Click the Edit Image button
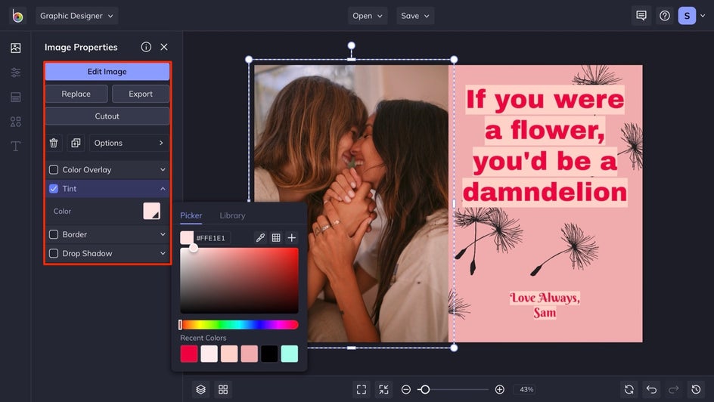This screenshot has width=714, height=402. 107,71
